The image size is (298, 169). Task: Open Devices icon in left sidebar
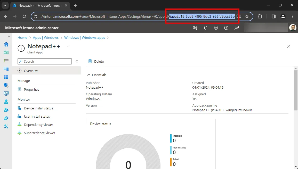(6, 69)
